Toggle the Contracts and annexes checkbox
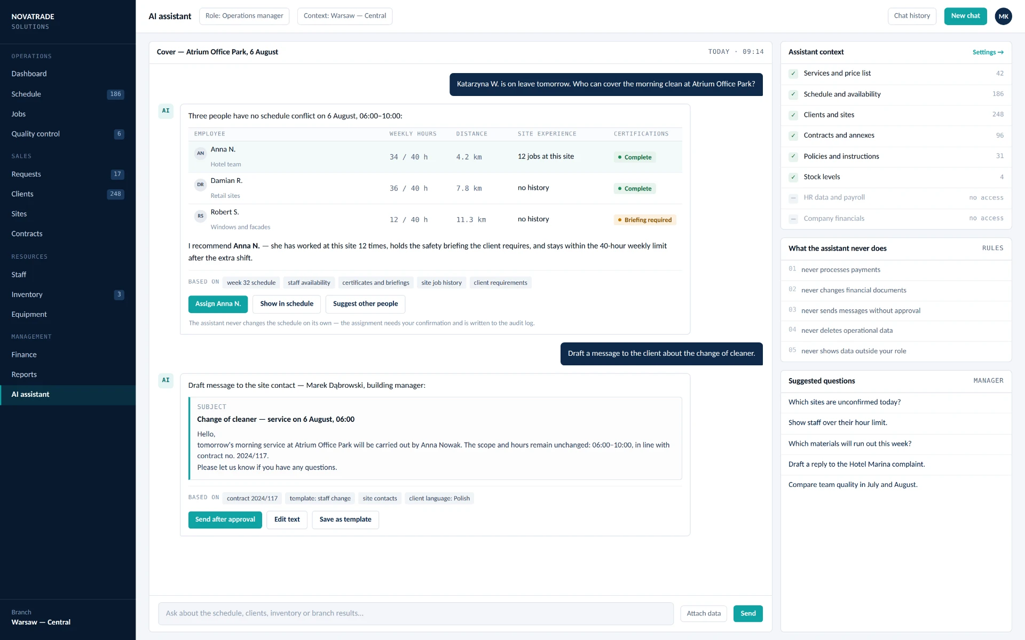 pyautogui.click(x=793, y=135)
